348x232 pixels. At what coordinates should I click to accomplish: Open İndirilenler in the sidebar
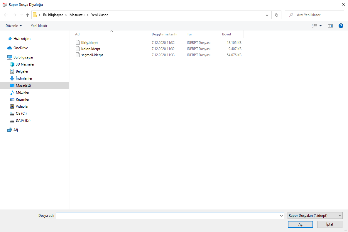[24, 78]
